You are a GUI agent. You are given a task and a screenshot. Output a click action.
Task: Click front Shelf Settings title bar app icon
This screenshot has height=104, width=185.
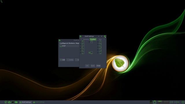[81, 36]
